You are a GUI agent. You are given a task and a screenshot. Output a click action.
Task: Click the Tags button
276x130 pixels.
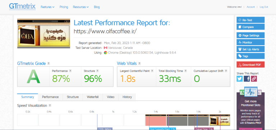click(250, 56)
